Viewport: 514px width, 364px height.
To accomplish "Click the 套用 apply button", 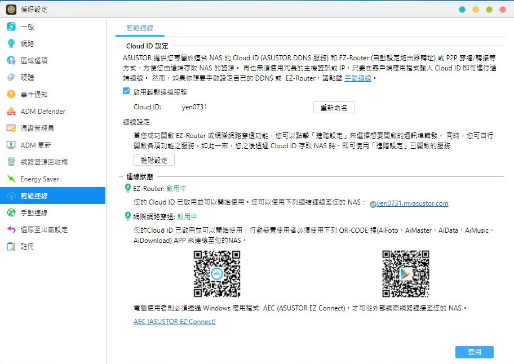I will [475, 352].
